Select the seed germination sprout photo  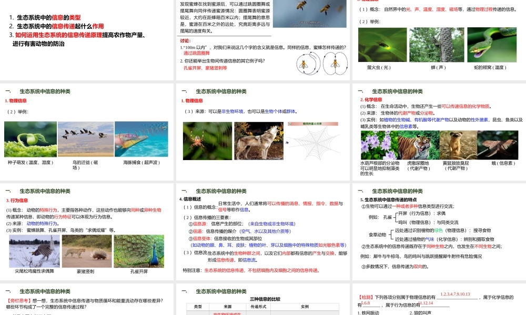[x=31, y=139]
